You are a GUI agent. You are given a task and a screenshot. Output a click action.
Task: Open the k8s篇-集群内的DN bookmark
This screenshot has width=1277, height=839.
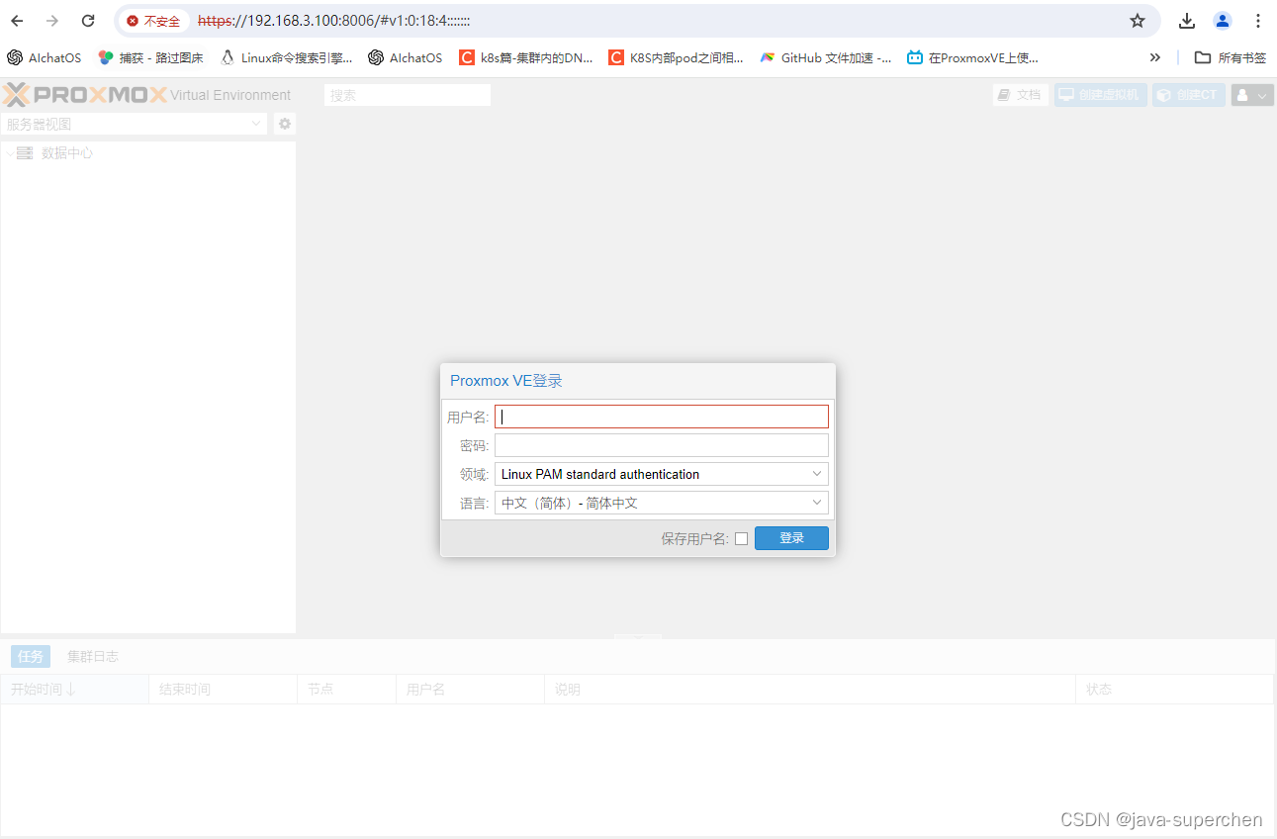click(526, 57)
